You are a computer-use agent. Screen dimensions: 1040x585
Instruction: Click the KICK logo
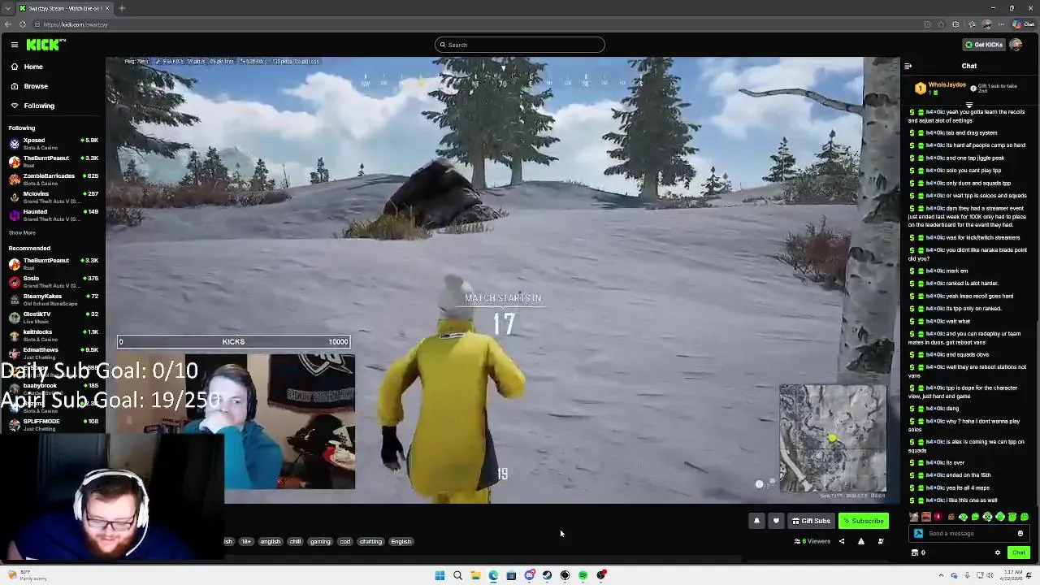click(43, 45)
